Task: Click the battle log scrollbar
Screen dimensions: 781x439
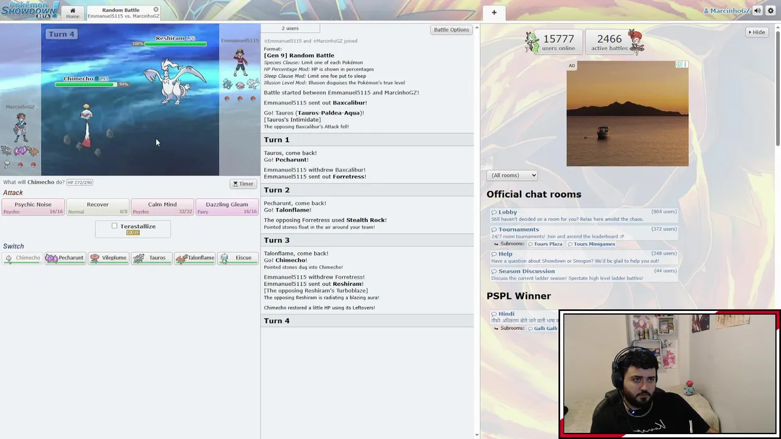Action: tap(477, 230)
